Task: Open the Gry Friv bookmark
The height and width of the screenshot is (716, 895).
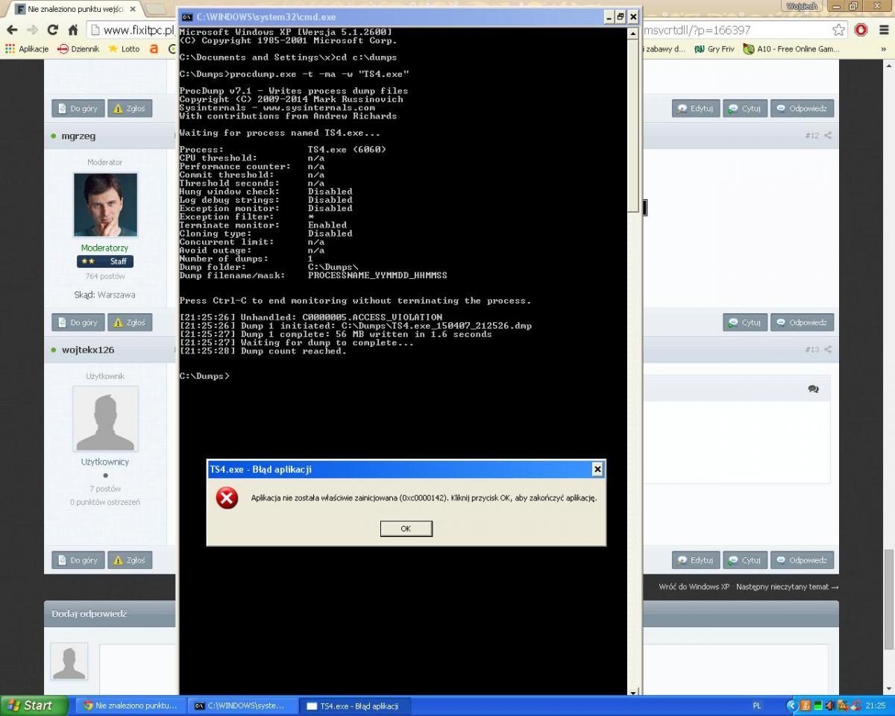Action: point(714,49)
